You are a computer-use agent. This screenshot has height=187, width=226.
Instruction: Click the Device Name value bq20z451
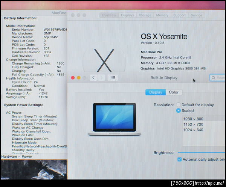pos(51,37)
